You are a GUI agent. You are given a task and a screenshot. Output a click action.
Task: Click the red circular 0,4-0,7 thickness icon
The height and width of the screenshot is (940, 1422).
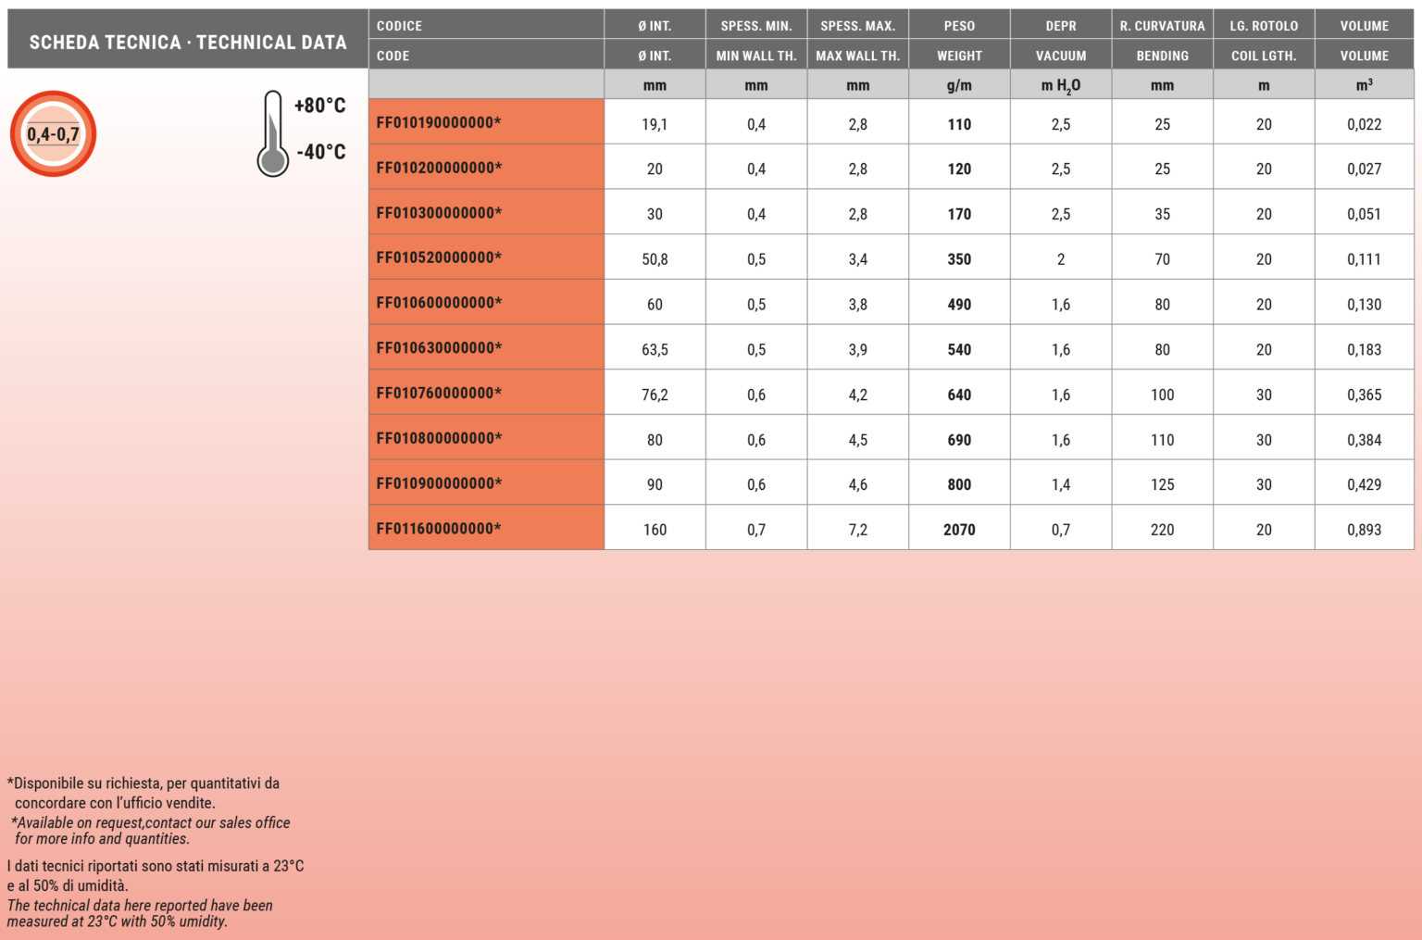click(x=53, y=134)
